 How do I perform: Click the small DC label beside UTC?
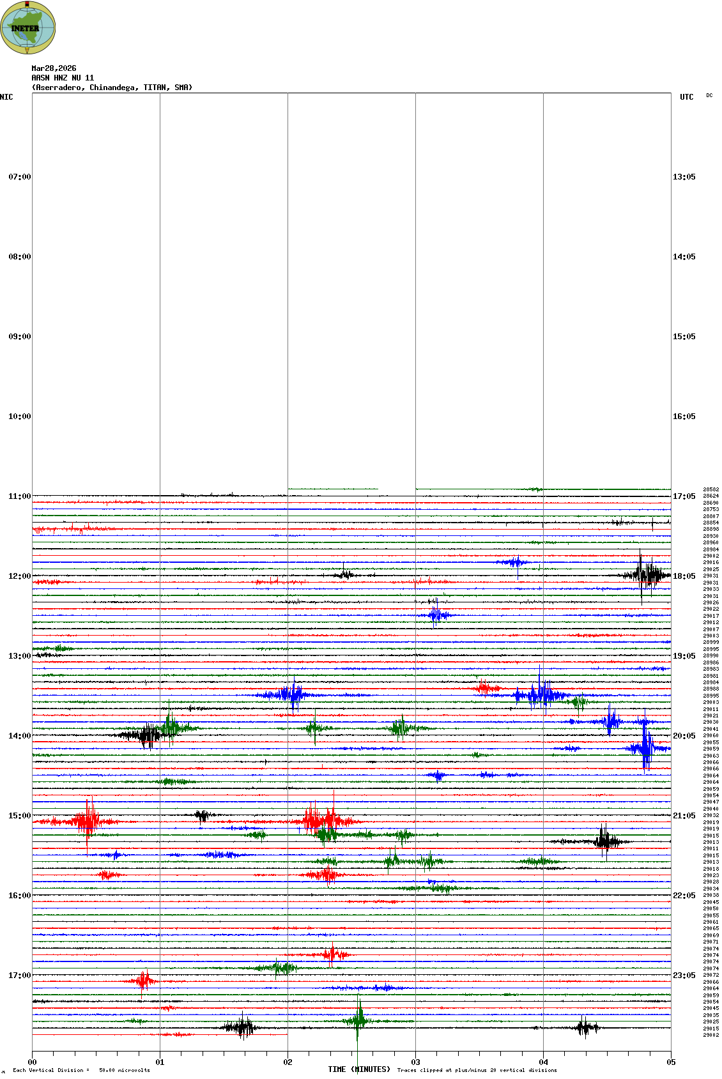coord(709,95)
